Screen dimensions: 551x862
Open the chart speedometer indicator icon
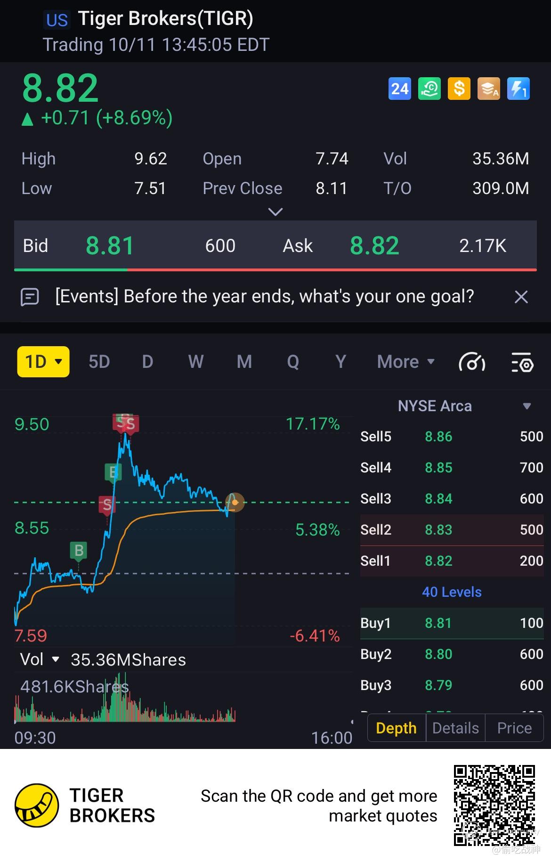(x=472, y=362)
